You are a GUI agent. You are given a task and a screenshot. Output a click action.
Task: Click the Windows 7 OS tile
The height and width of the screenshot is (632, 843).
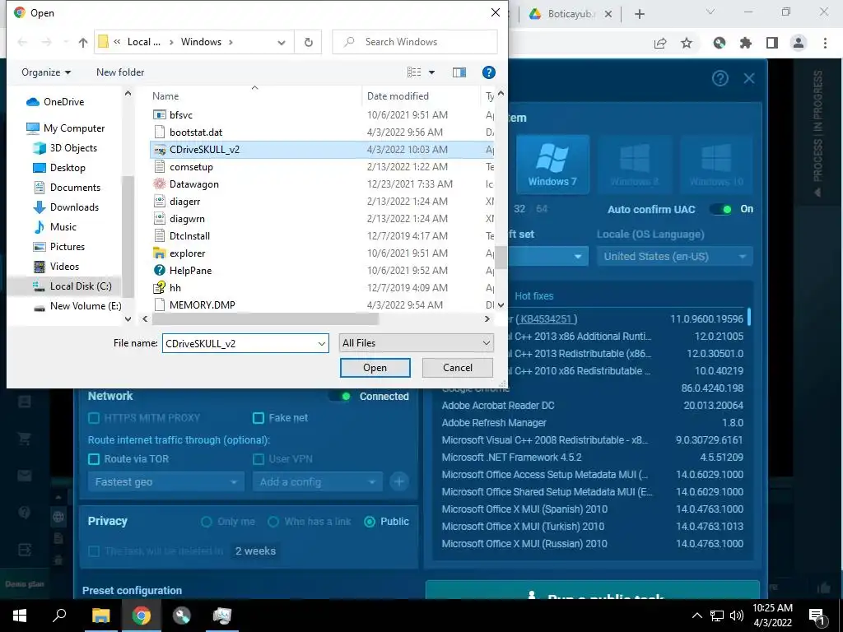click(552, 164)
